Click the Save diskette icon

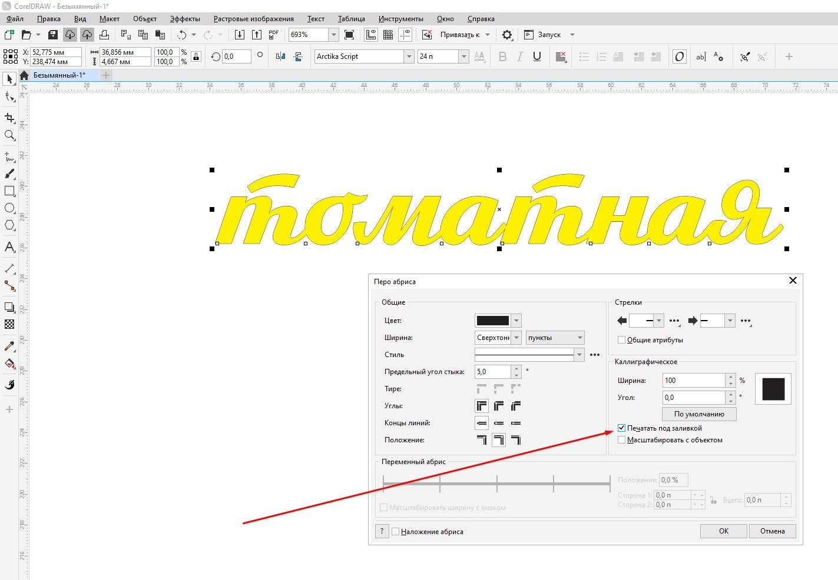pos(53,35)
